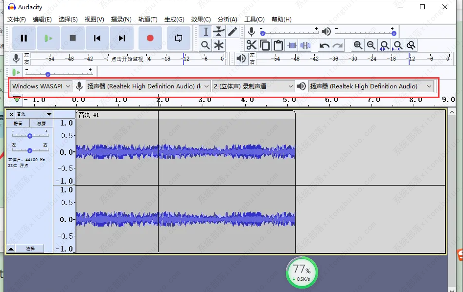The image size is (463, 292).
Task: Toggle the loop playback button
Action: coord(178,38)
